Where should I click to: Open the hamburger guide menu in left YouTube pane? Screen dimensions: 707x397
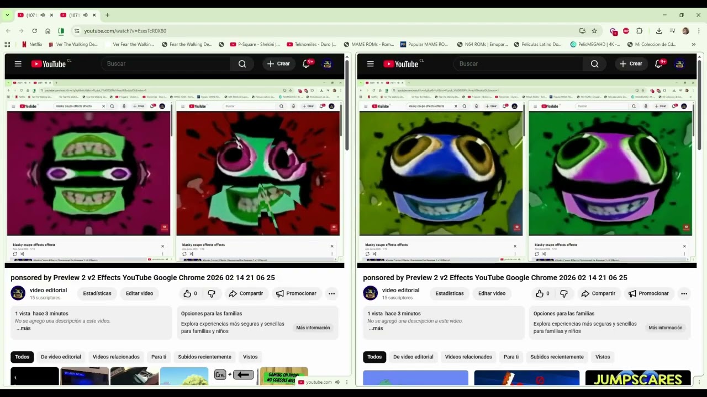coord(18,64)
